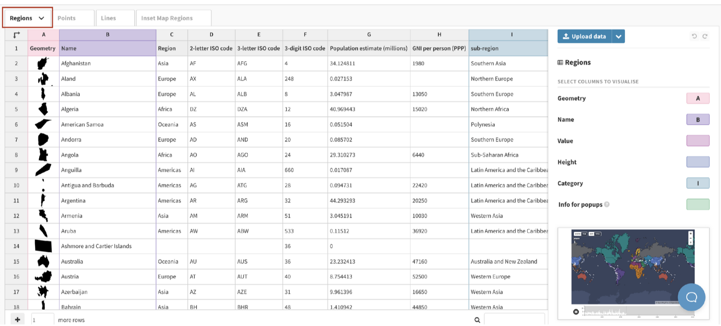Expand the Upload data dropdown arrow
The width and height of the screenshot is (721, 326).
pyautogui.click(x=618, y=36)
